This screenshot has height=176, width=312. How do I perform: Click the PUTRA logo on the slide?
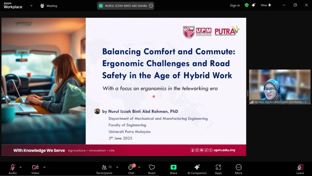click(227, 31)
